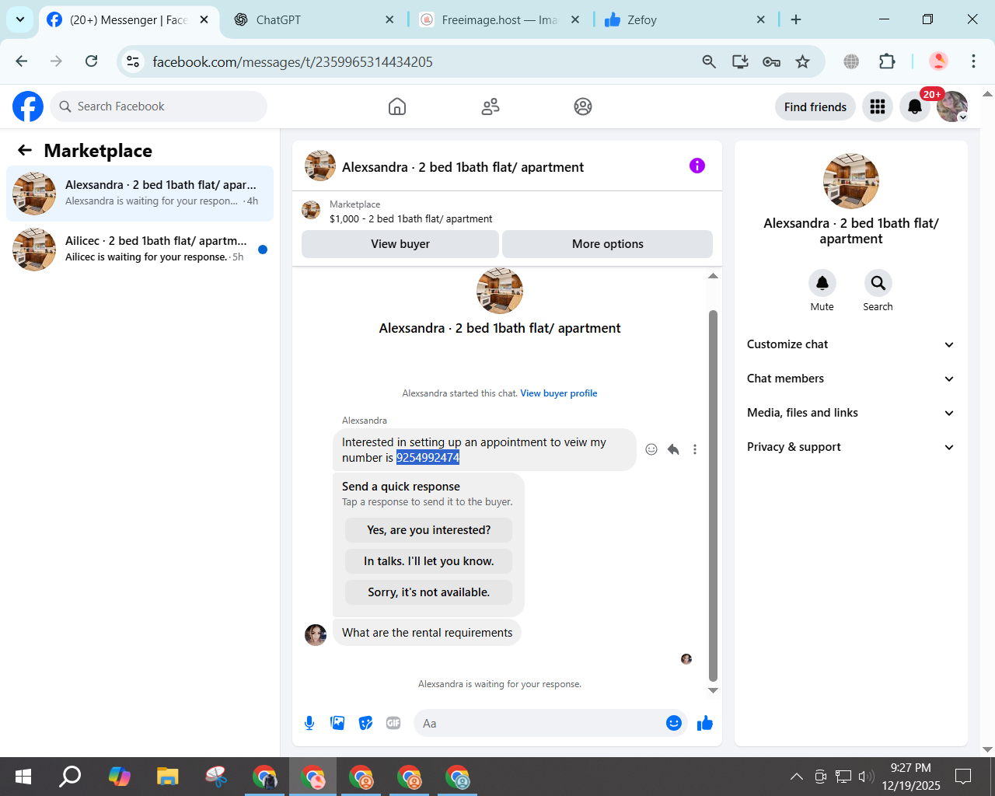The image size is (995, 796).
Task: Reply to Alexsandra's message with the arrow icon
Action: (x=673, y=449)
